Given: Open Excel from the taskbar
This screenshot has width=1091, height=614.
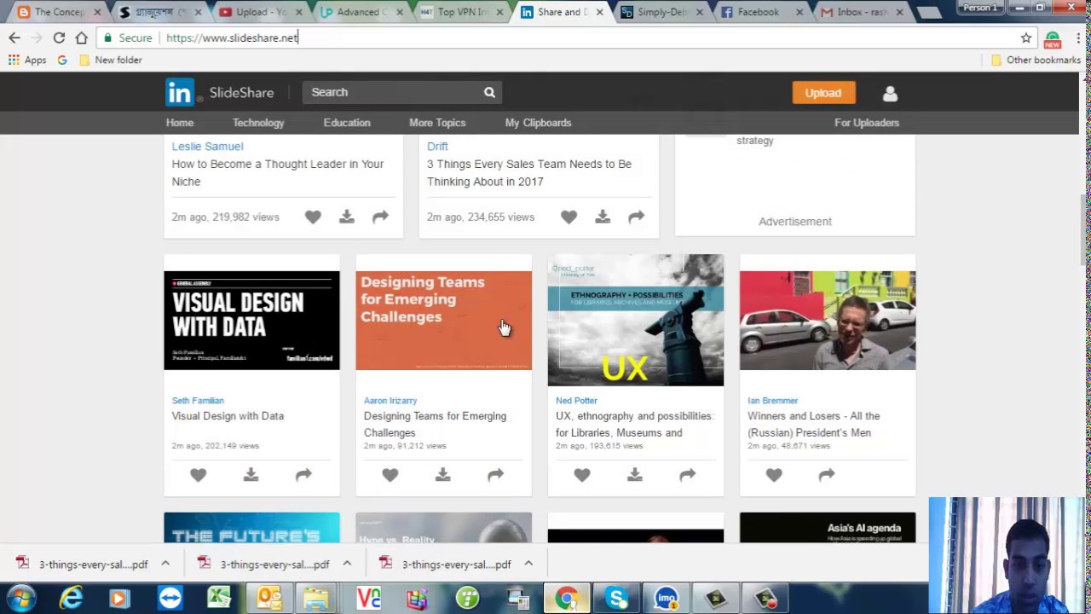Looking at the screenshot, I should pos(219,598).
